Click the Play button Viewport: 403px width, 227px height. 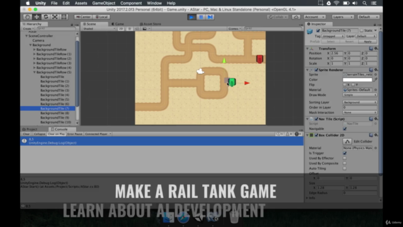click(191, 17)
